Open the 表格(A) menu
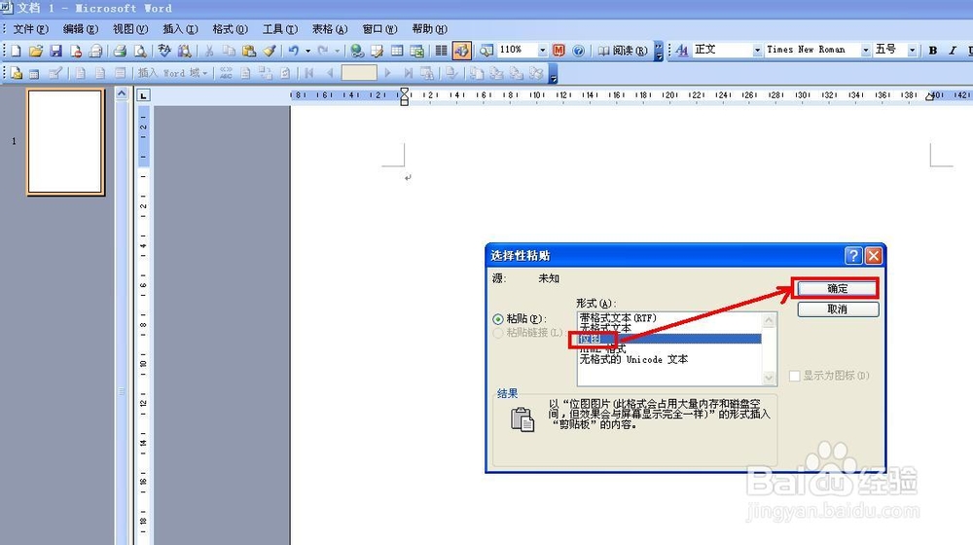Screen dimensions: 973x545 pyautogui.click(x=330, y=29)
